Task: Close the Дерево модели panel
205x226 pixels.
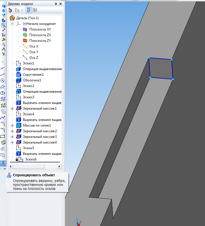Action: [61, 4]
